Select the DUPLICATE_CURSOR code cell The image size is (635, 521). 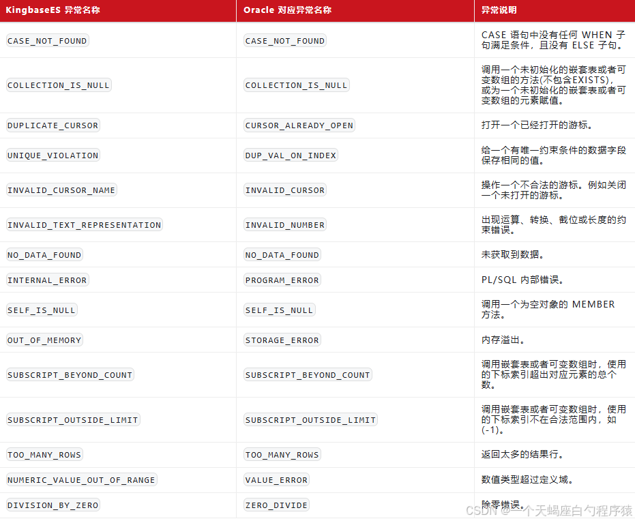(53, 125)
